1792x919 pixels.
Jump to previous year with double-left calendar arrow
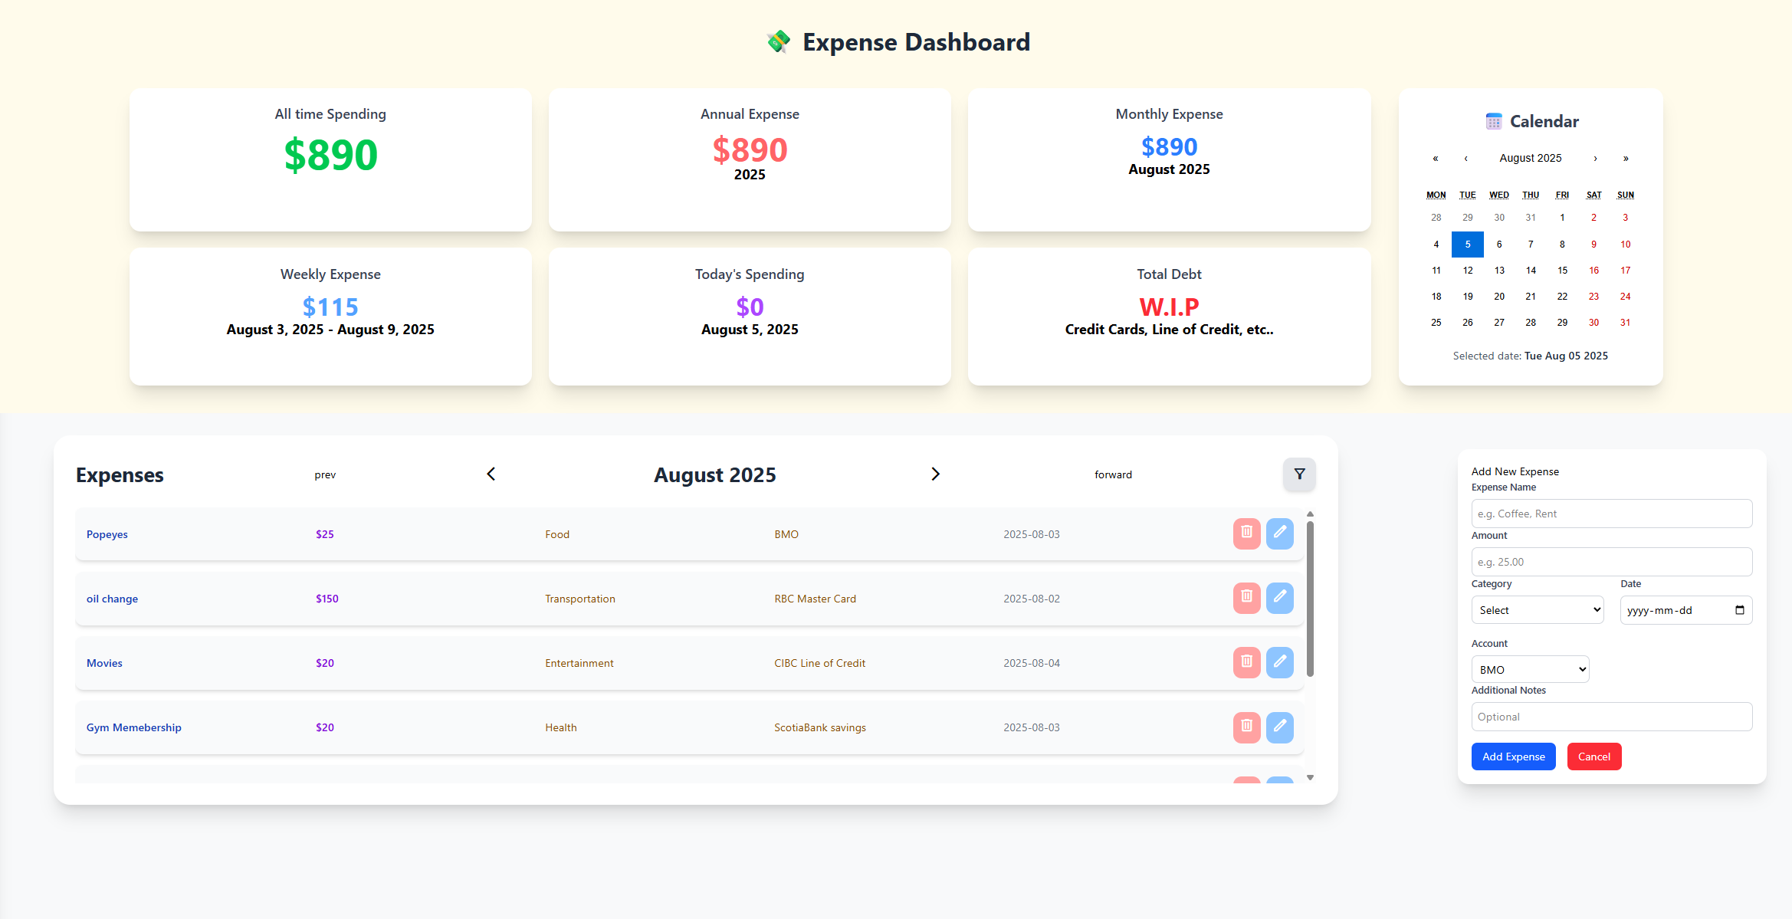[x=1435, y=158]
